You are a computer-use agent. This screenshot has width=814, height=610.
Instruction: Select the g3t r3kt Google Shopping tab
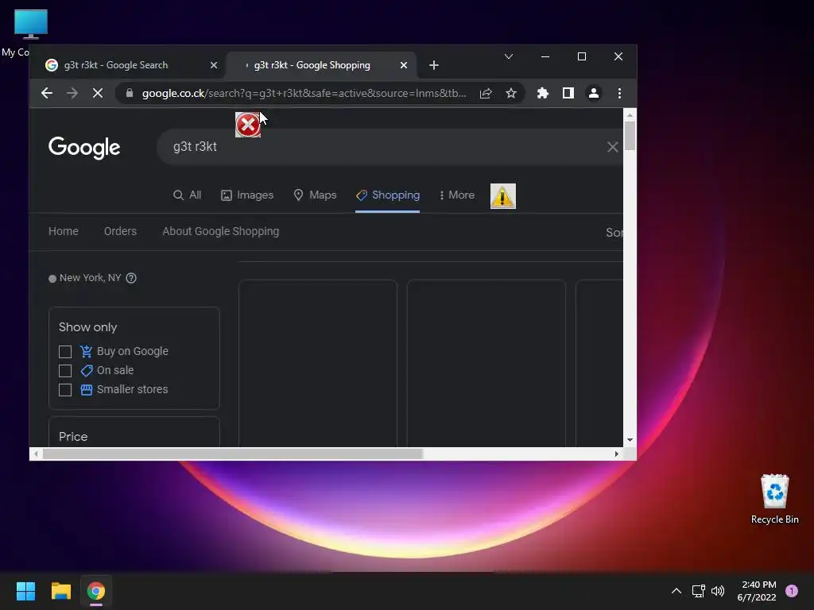pyautogui.click(x=321, y=65)
